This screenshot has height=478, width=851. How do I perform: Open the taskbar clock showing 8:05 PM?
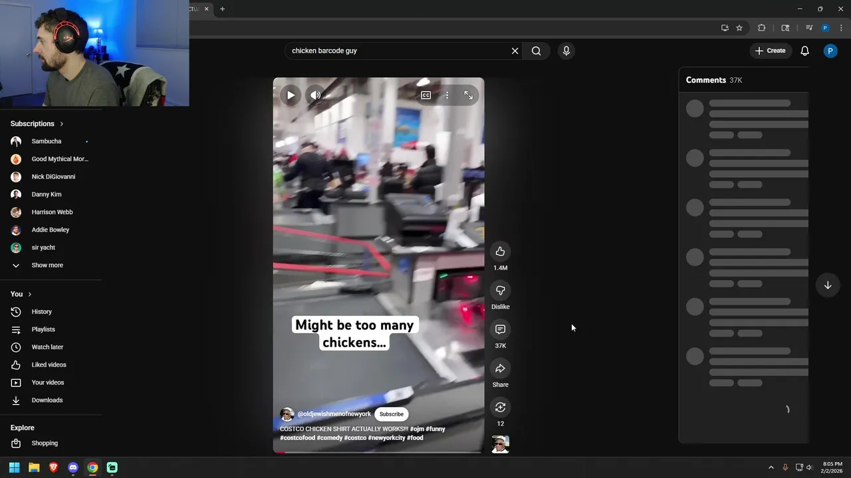tap(832, 467)
